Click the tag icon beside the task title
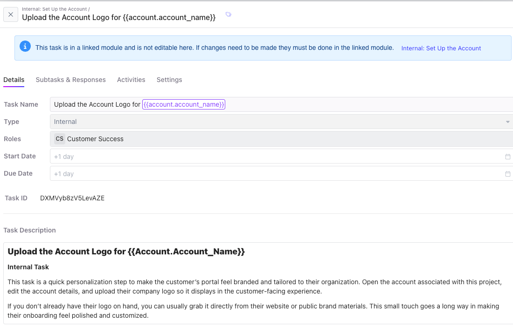 pyautogui.click(x=228, y=14)
